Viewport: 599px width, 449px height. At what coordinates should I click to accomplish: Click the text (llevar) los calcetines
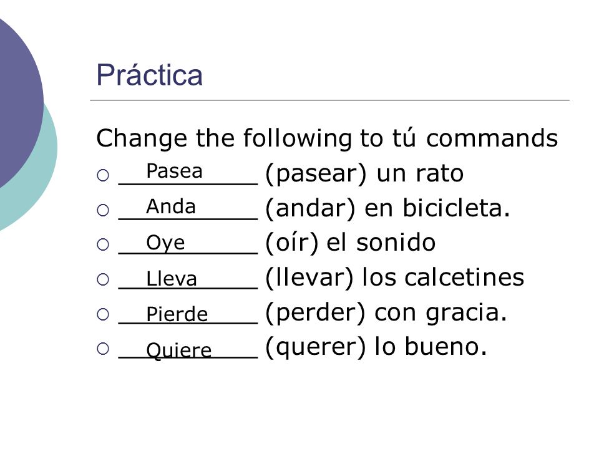coord(394,278)
